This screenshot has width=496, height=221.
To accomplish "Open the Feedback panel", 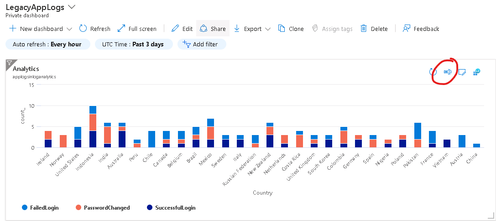I will point(421,29).
